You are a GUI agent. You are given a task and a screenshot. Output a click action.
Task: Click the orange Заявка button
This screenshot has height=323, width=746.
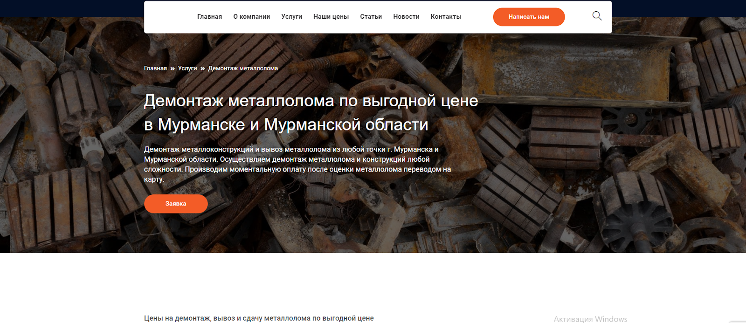(176, 204)
